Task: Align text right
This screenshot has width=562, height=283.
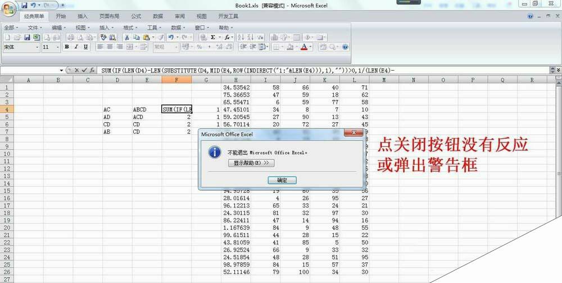Action: coord(120,47)
